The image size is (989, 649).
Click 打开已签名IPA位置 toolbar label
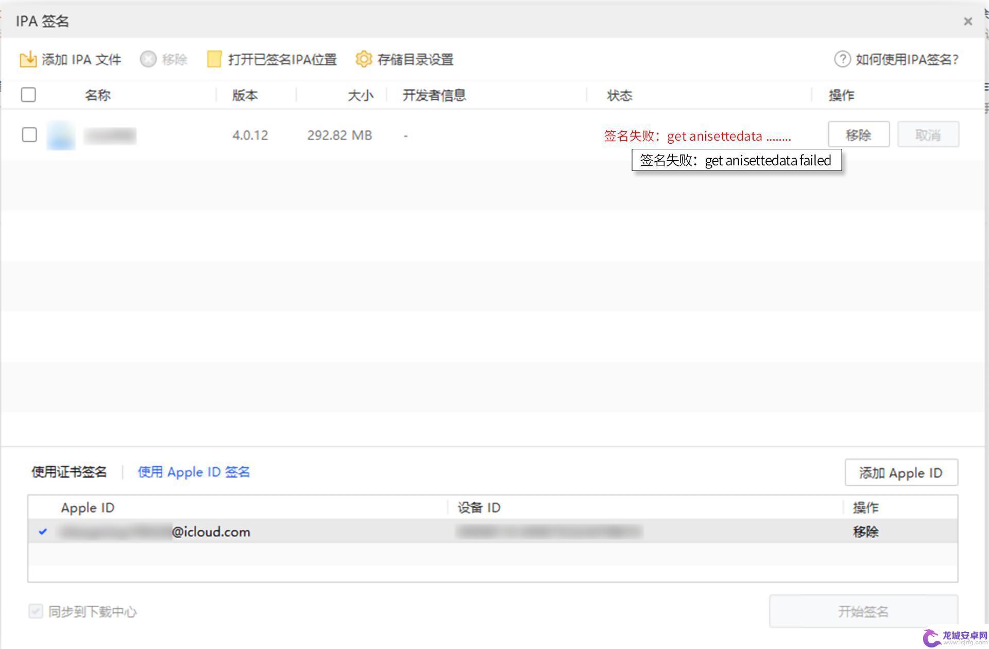tap(282, 59)
